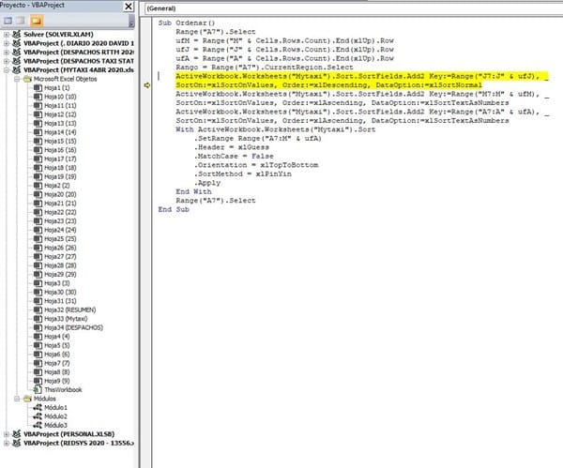Expand the Solver (SOLVER.XLAM) project

tap(7, 35)
